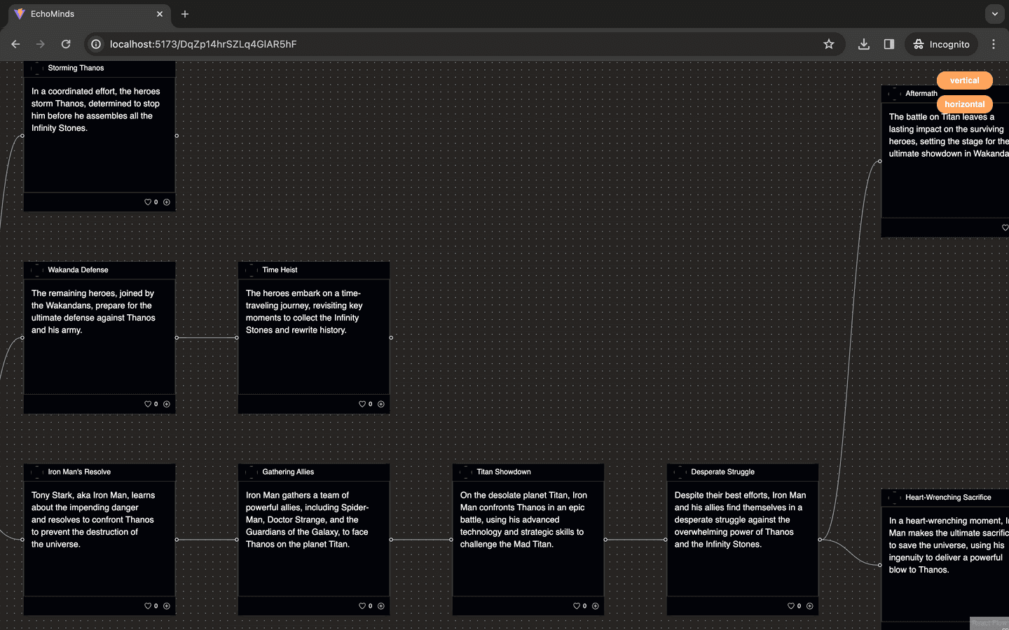Like the Desperate Struggle card

tap(791, 606)
